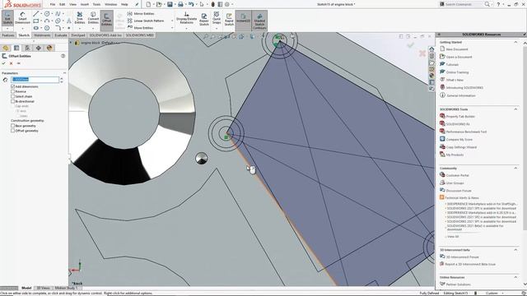This screenshot has width=527, height=296.
Task: Select the Line sketch tool
Action: 36,14
